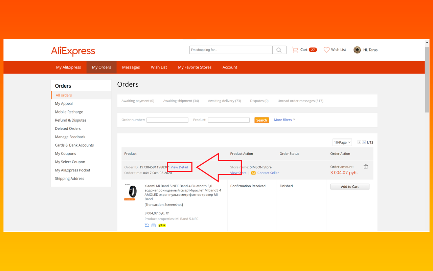
Task: Expand More filters
Action: click(x=284, y=120)
